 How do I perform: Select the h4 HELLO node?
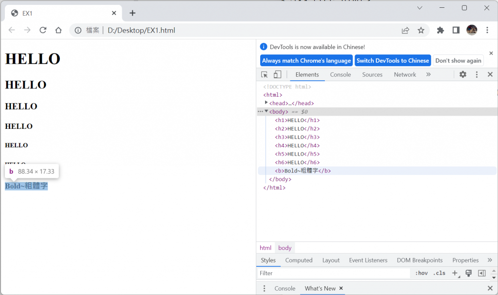coord(297,145)
